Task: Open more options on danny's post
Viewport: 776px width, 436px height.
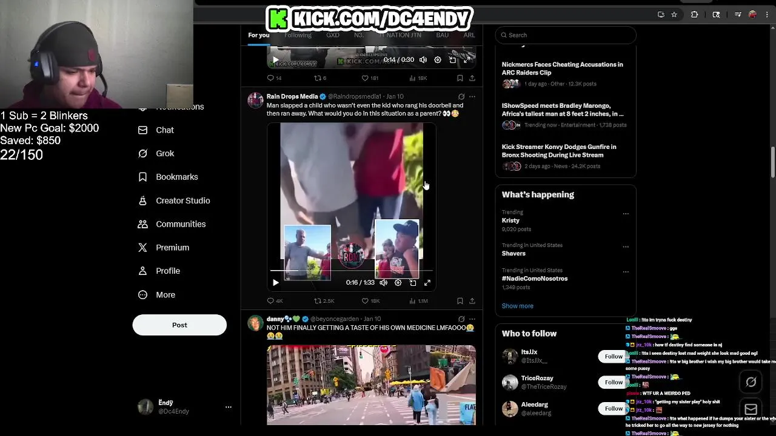Action: tap(472, 319)
